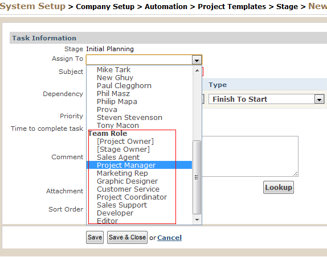This screenshot has height=257, width=327.
Task: Click the Lookup button
Action: [x=279, y=188]
